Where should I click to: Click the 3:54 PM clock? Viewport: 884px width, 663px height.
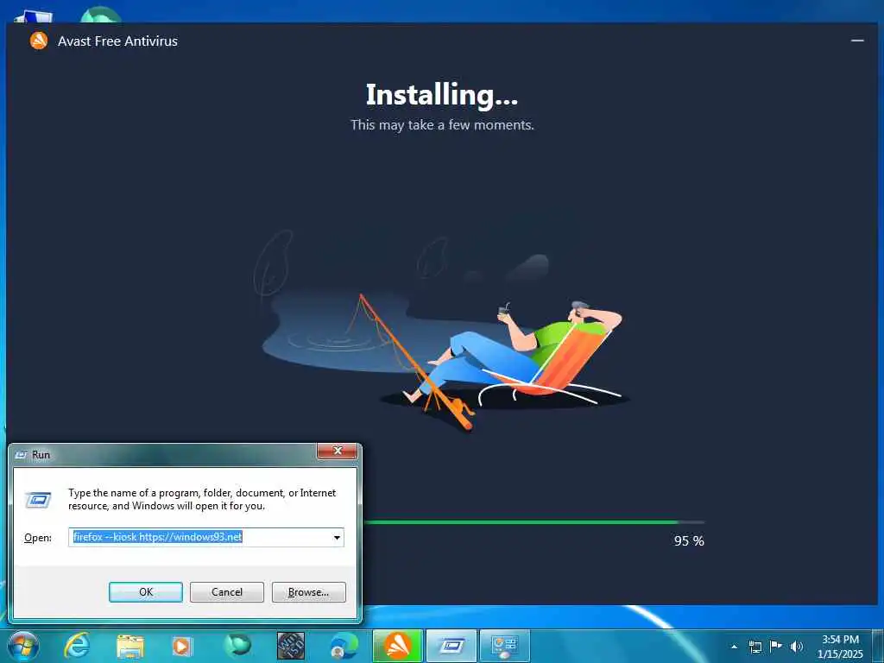840,640
